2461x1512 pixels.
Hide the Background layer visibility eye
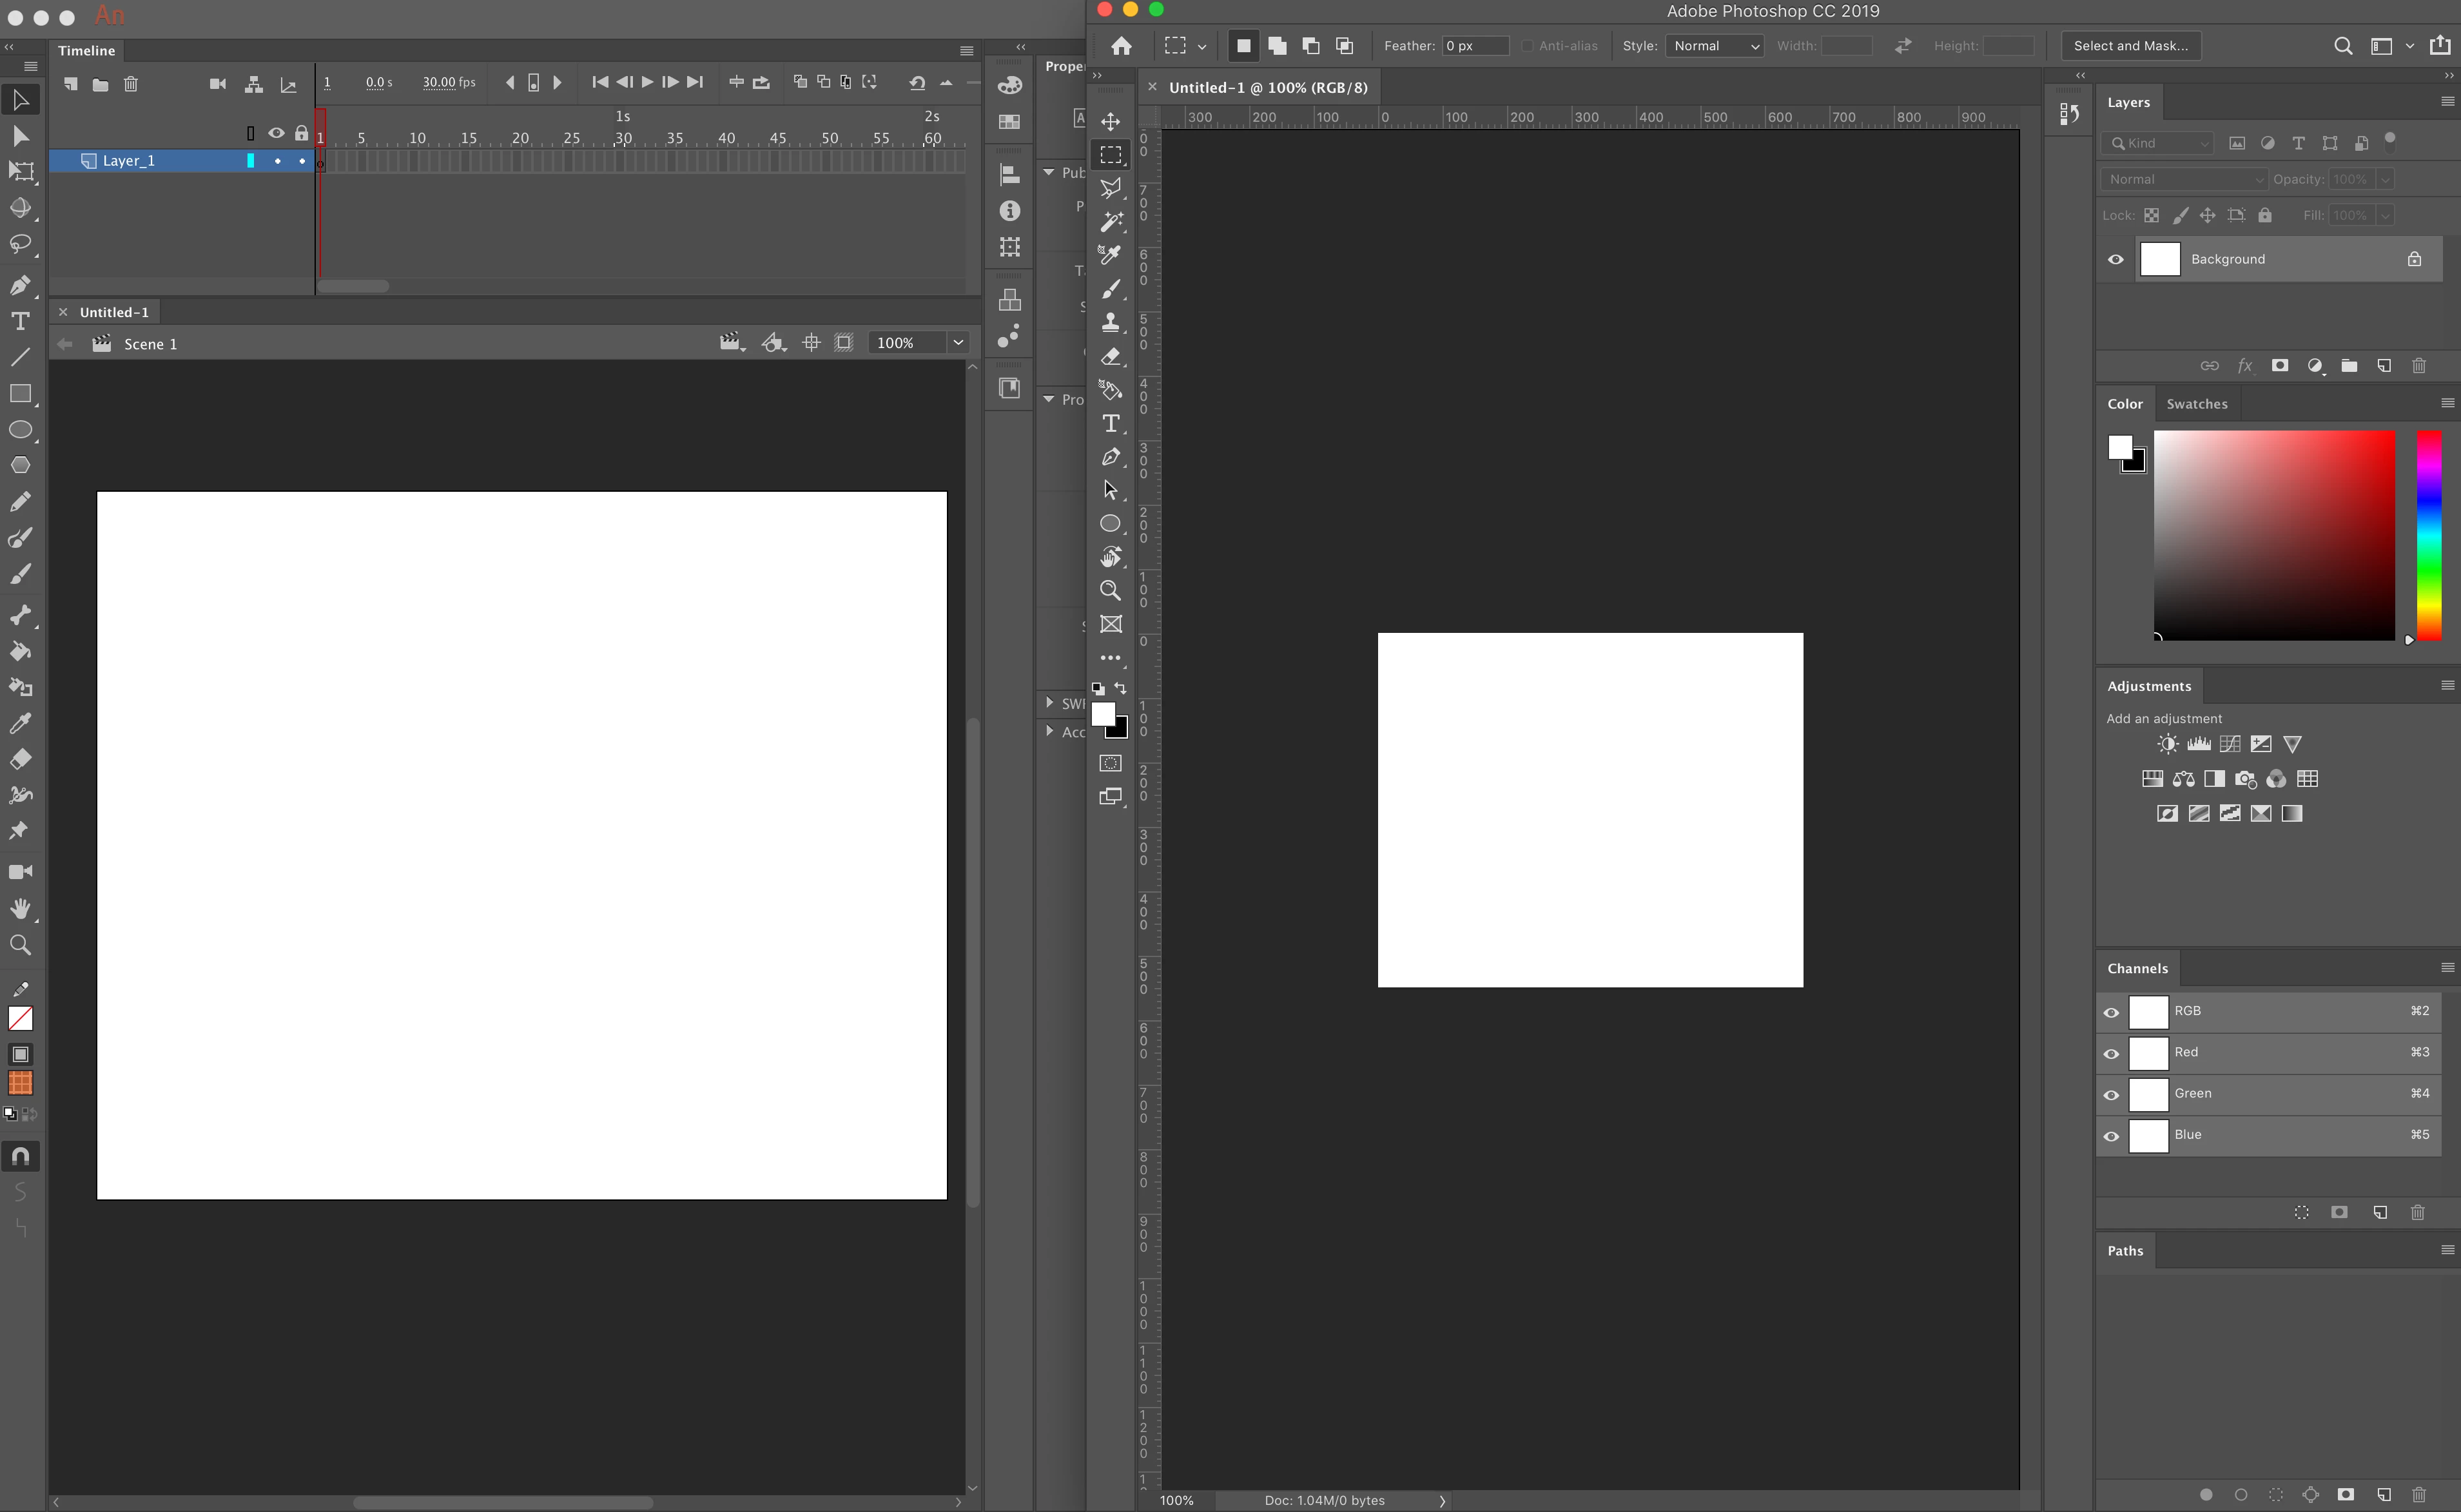tap(2116, 259)
